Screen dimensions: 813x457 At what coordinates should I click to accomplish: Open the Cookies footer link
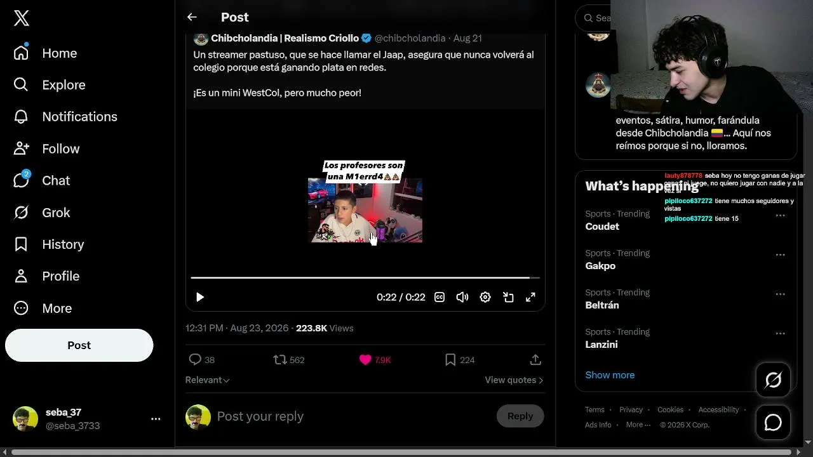pos(671,410)
